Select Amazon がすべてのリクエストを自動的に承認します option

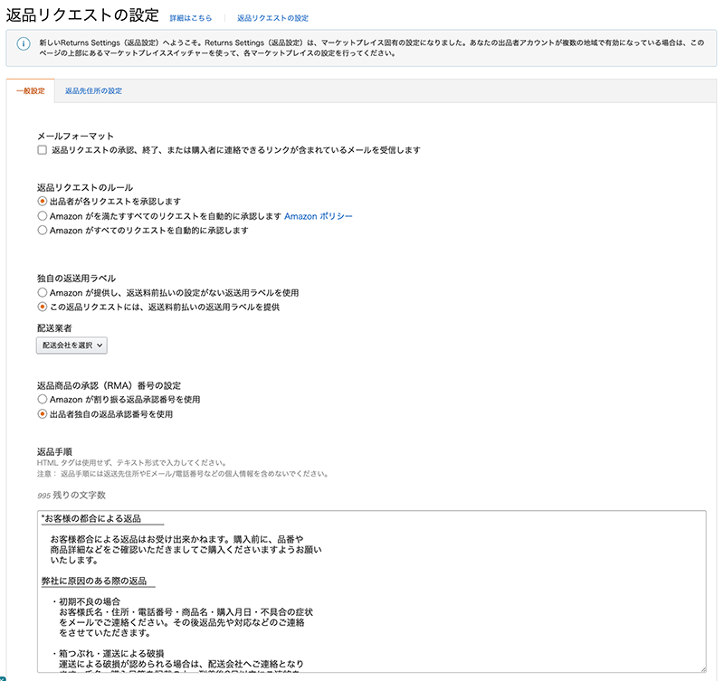pos(42,231)
